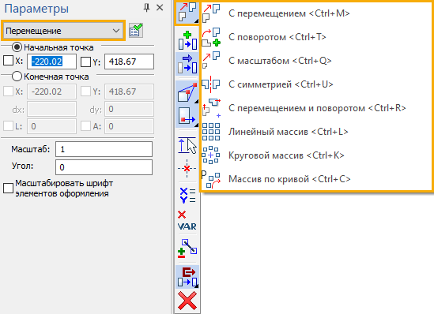This screenshot has width=434, height=314.
Task: Toggle the Y checkbox under Конечная точка
Action: pyautogui.click(x=85, y=92)
